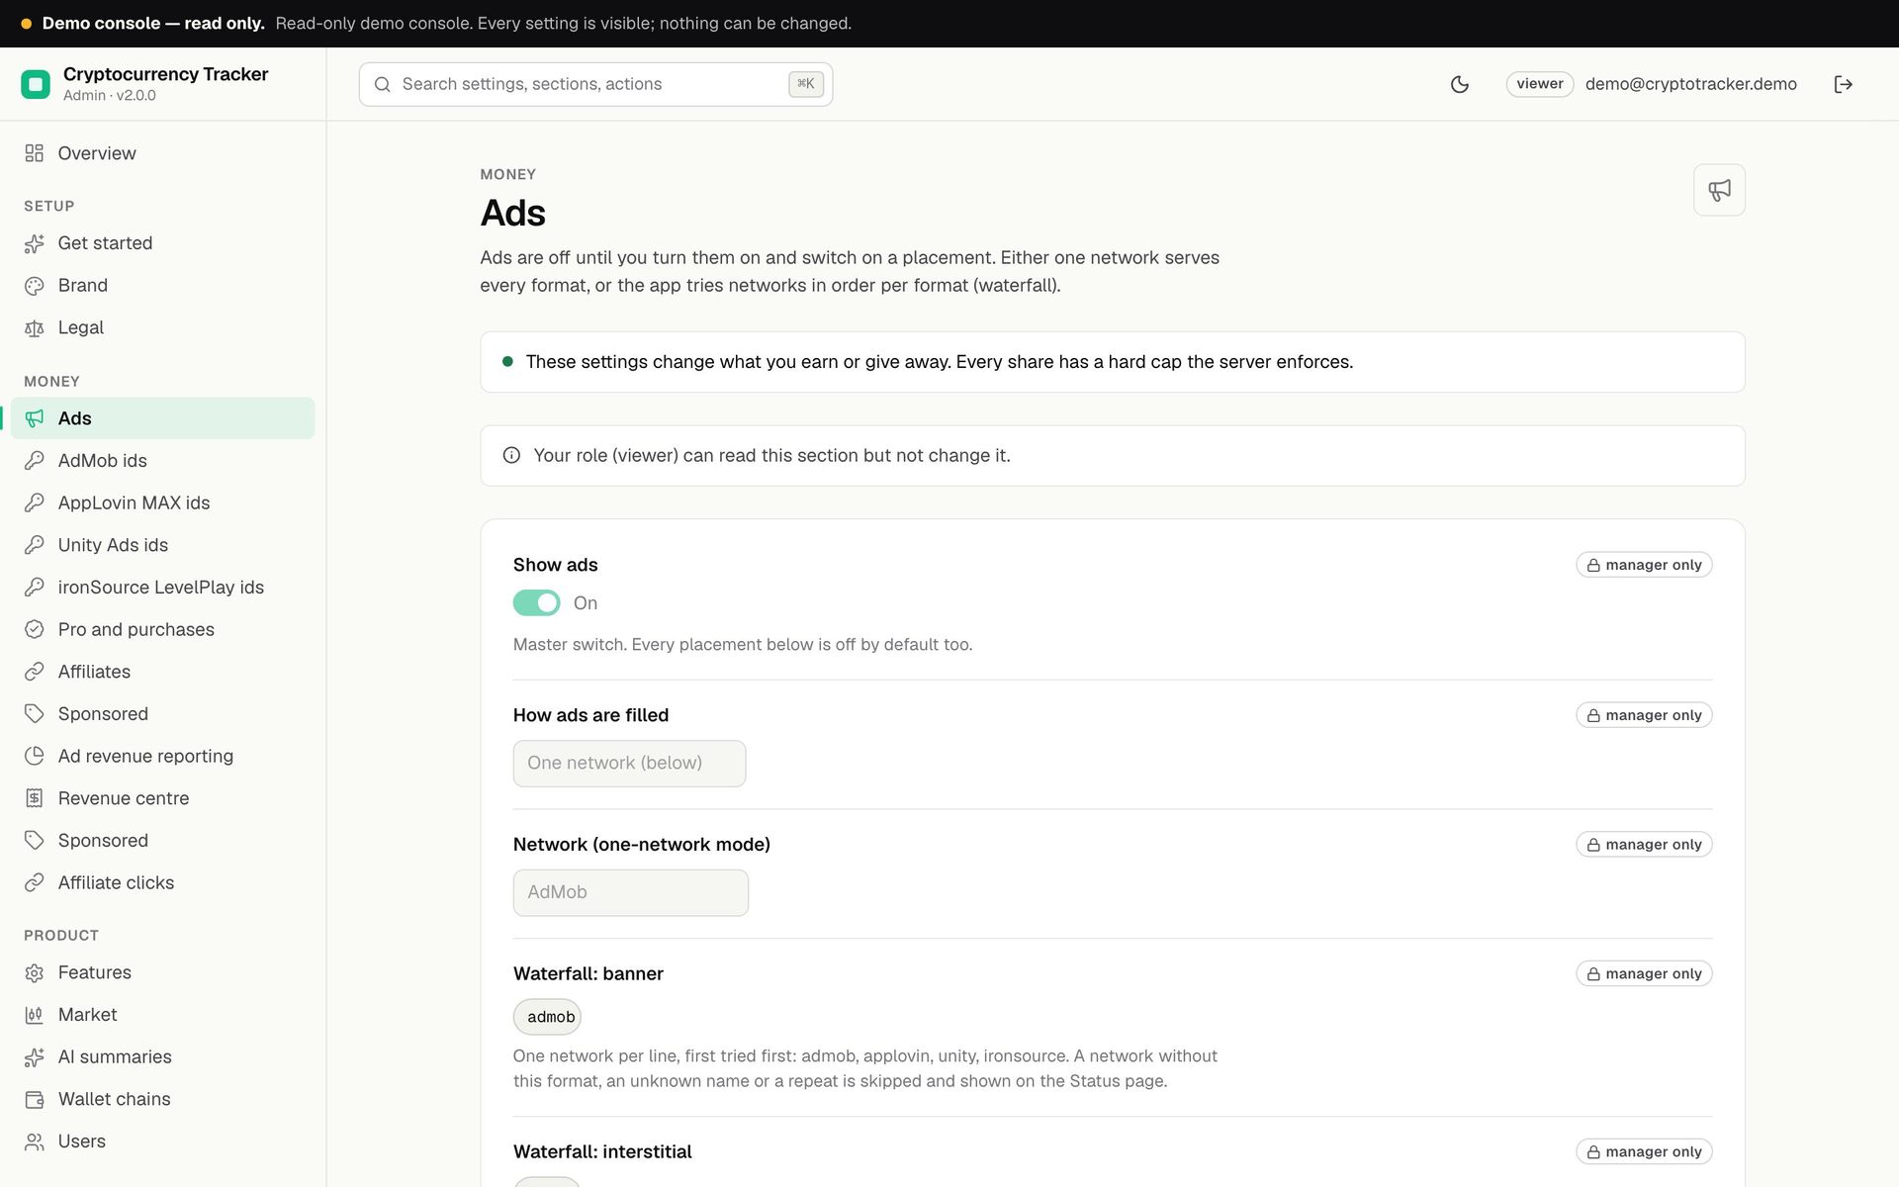
Task: Click the Waterfall: interstitial label
Action: coord(602,1151)
